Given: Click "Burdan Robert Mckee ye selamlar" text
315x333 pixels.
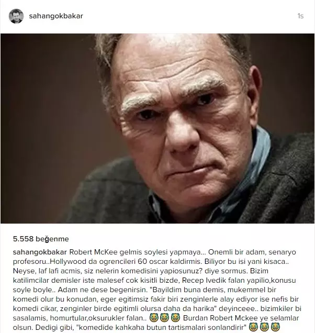Looking at the screenshot, I should click(x=241, y=318).
